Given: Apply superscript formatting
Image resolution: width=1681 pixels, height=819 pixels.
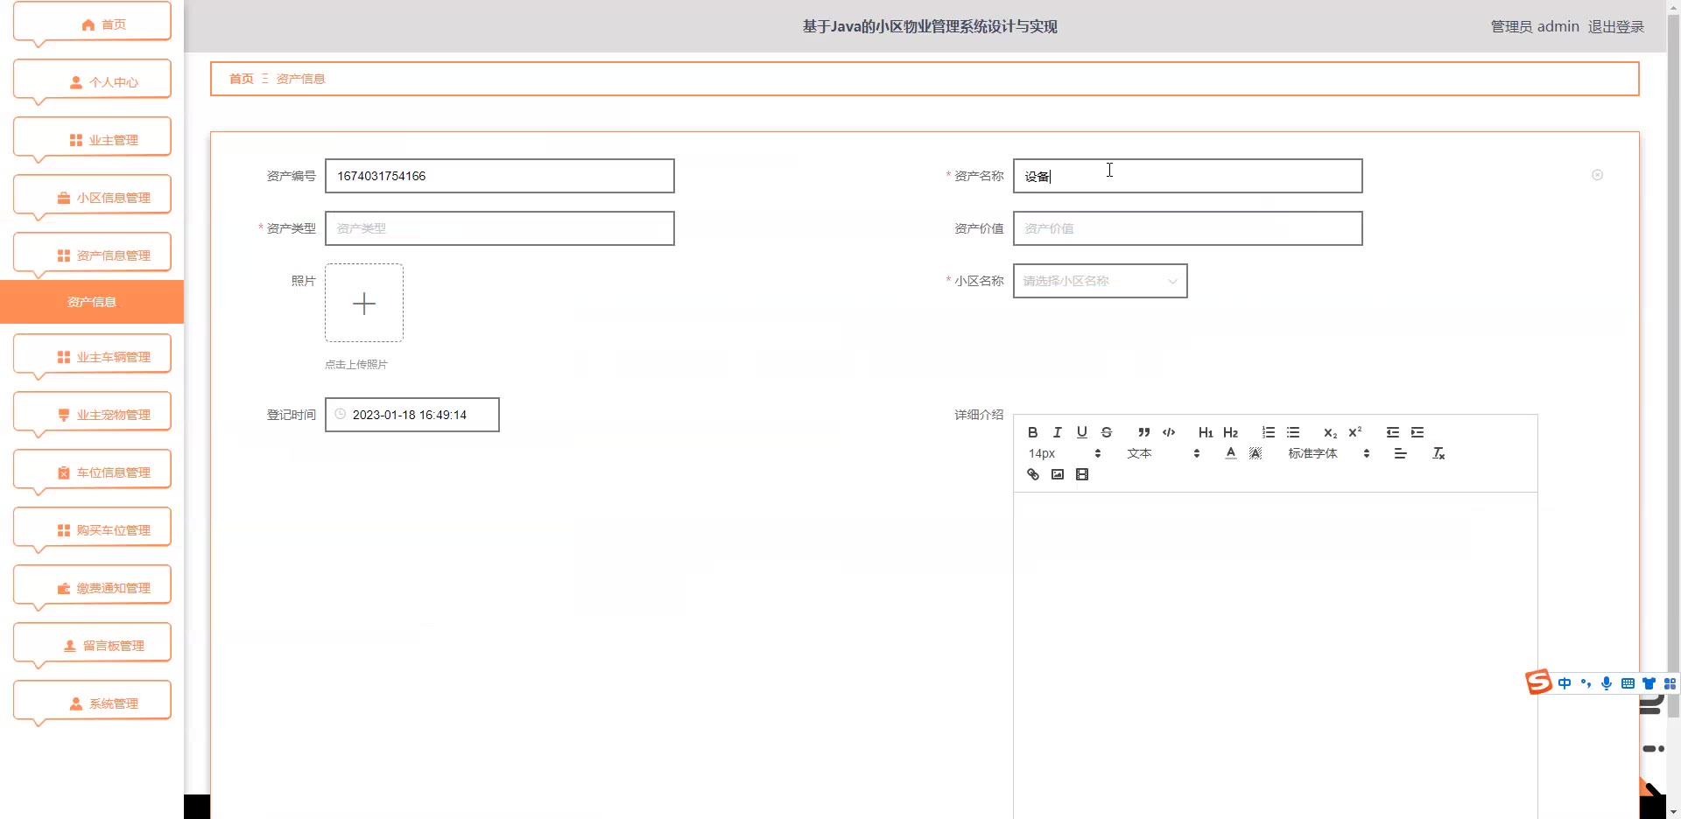Looking at the screenshot, I should pyautogui.click(x=1355, y=432).
